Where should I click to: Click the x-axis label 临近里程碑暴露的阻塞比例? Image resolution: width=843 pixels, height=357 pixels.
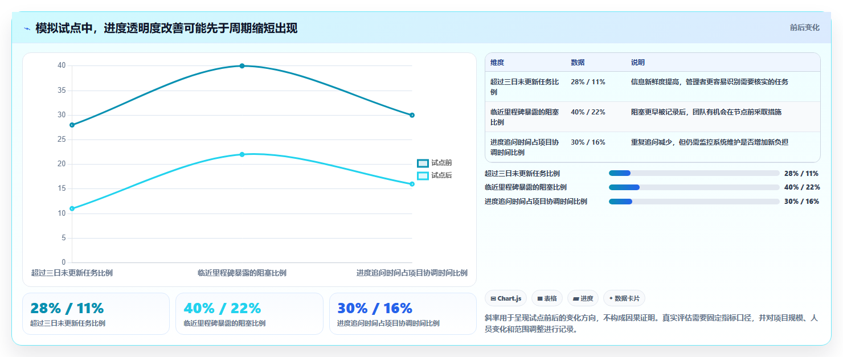coord(242,273)
